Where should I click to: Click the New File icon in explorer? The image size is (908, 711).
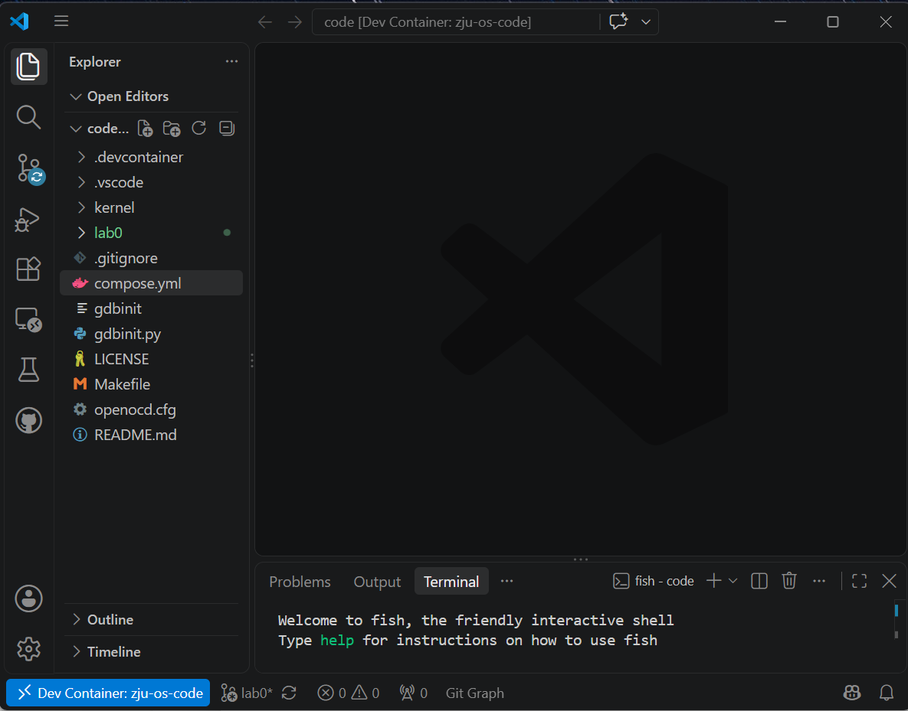click(x=145, y=129)
